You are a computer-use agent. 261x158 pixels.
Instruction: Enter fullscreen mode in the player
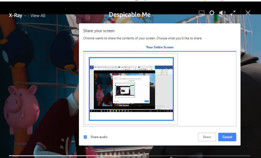click(233, 13)
